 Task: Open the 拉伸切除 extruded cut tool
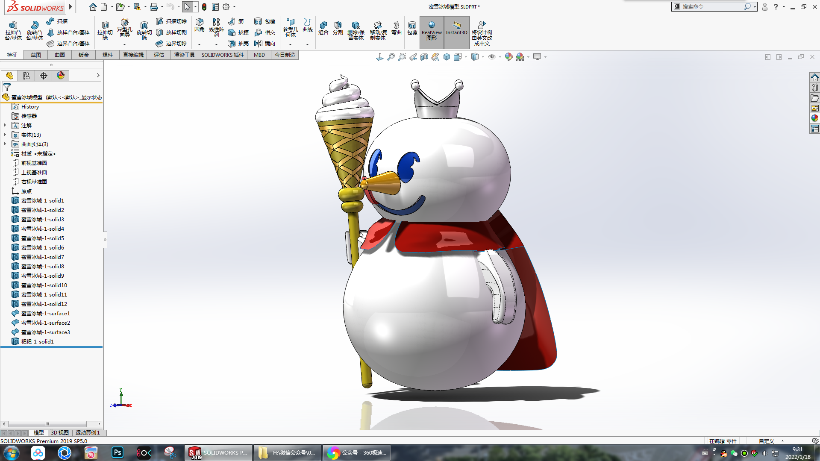click(x=105, y=31)
